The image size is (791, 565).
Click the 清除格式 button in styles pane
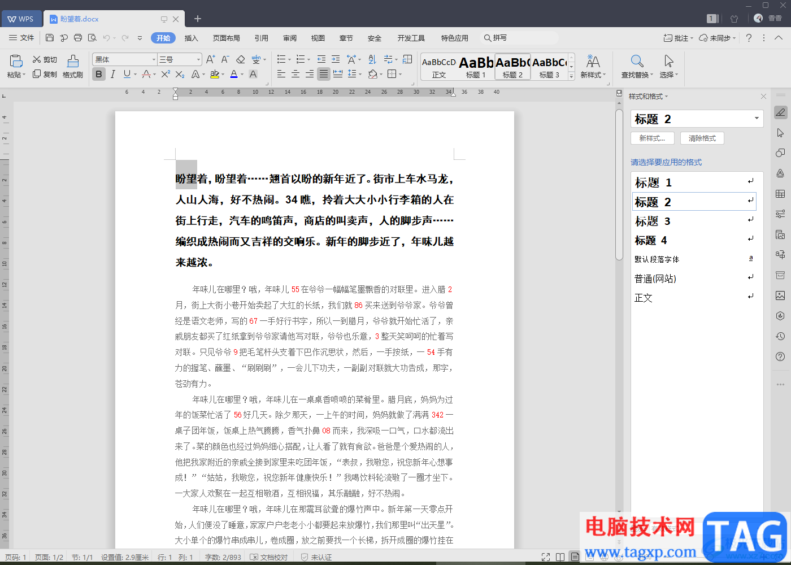click(x=702, y=138)
